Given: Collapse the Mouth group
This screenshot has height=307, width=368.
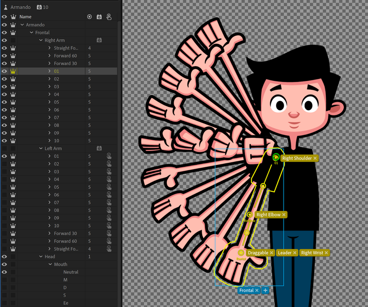Looking at the screenshot, I should click(x=50, y=264).
